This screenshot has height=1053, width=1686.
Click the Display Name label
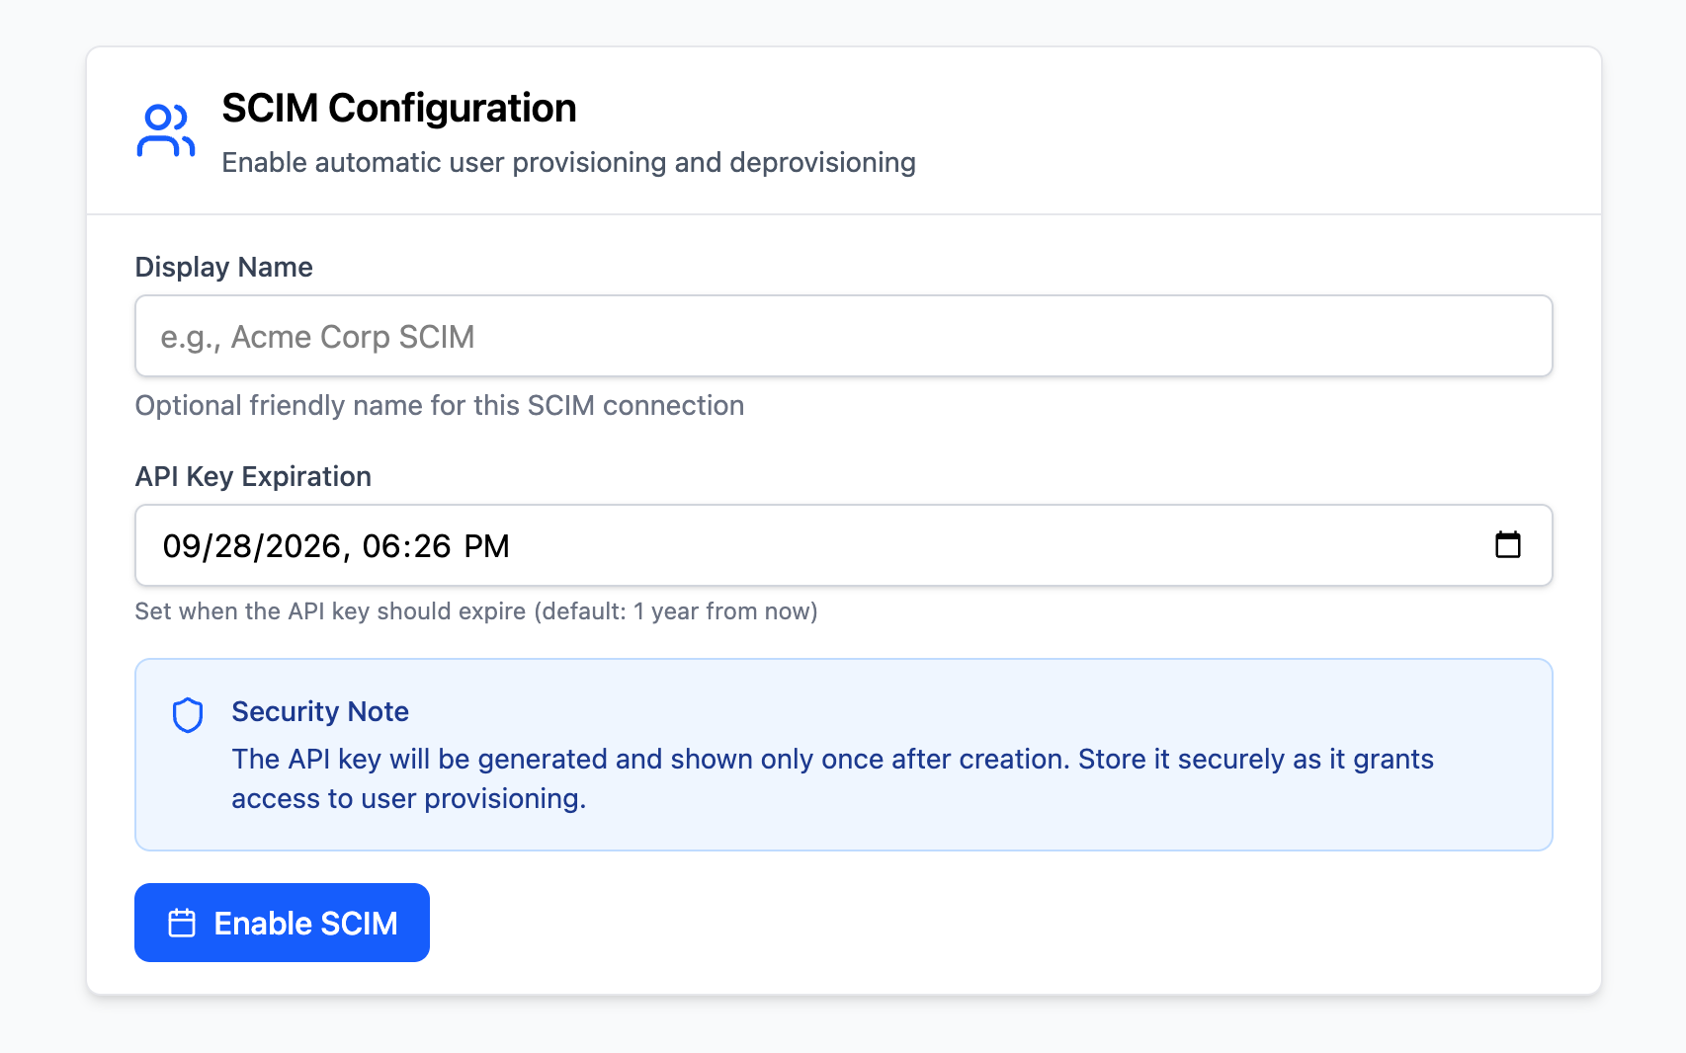pos(223,267)
